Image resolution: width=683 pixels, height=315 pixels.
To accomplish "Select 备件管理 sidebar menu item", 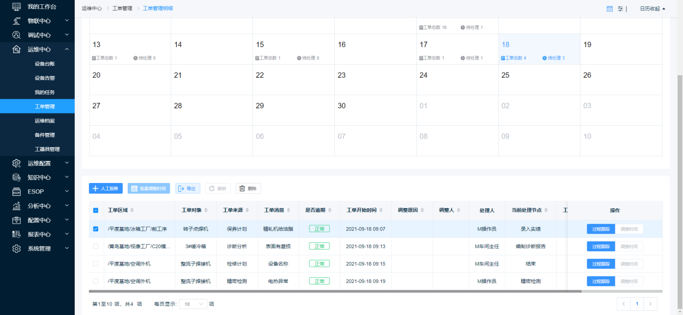I will [x=45, y=135].
